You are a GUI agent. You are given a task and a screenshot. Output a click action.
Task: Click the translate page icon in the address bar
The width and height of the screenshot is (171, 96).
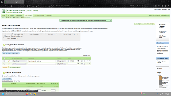(140, 6)
